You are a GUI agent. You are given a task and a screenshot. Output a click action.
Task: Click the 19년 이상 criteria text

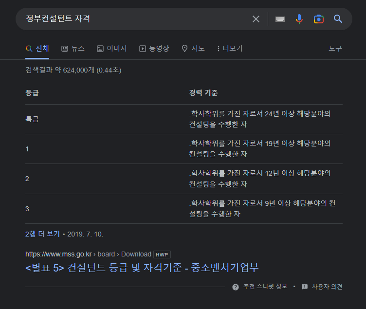259,149
